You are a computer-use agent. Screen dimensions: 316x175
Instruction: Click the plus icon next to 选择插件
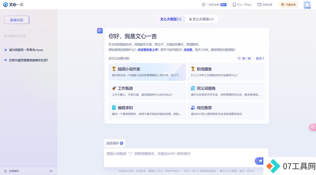click(121, 143)
